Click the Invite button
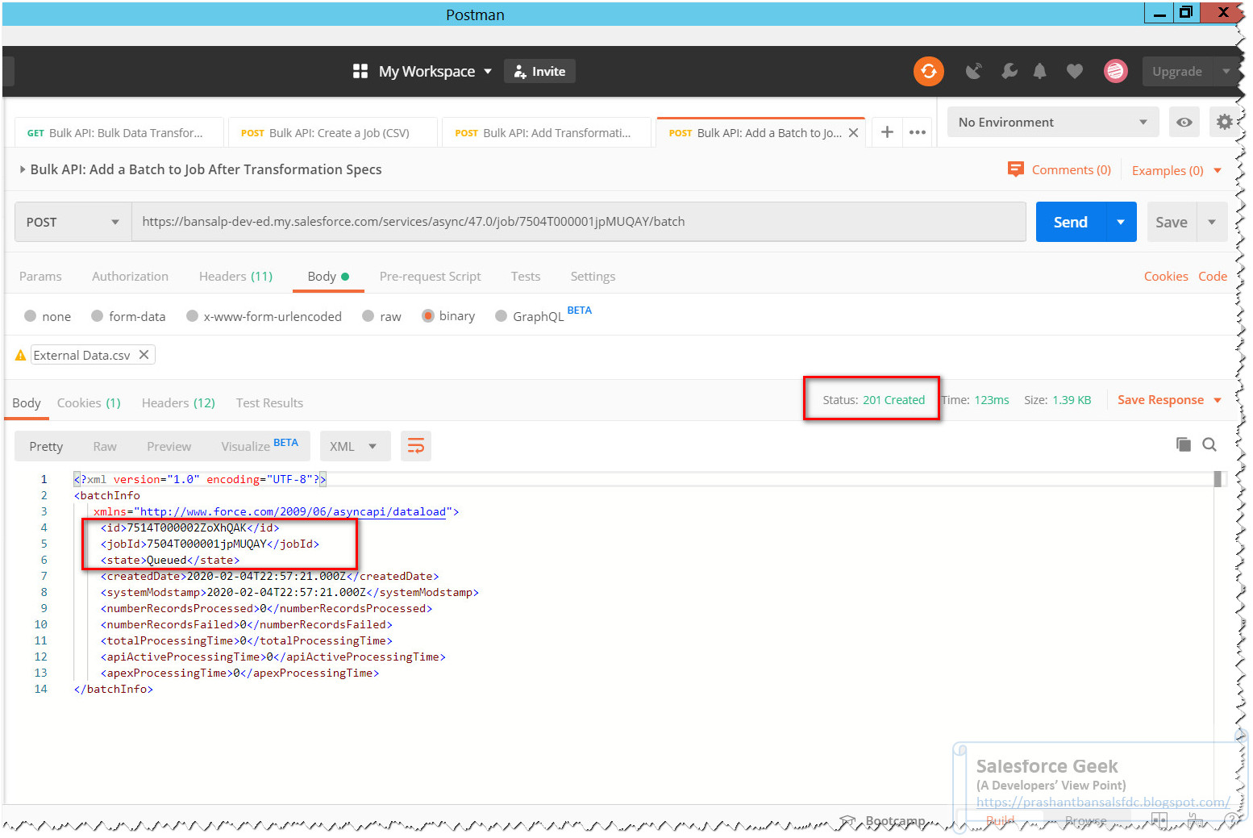The height and width of the screenshot is (838, 1253). coord(540,71)
